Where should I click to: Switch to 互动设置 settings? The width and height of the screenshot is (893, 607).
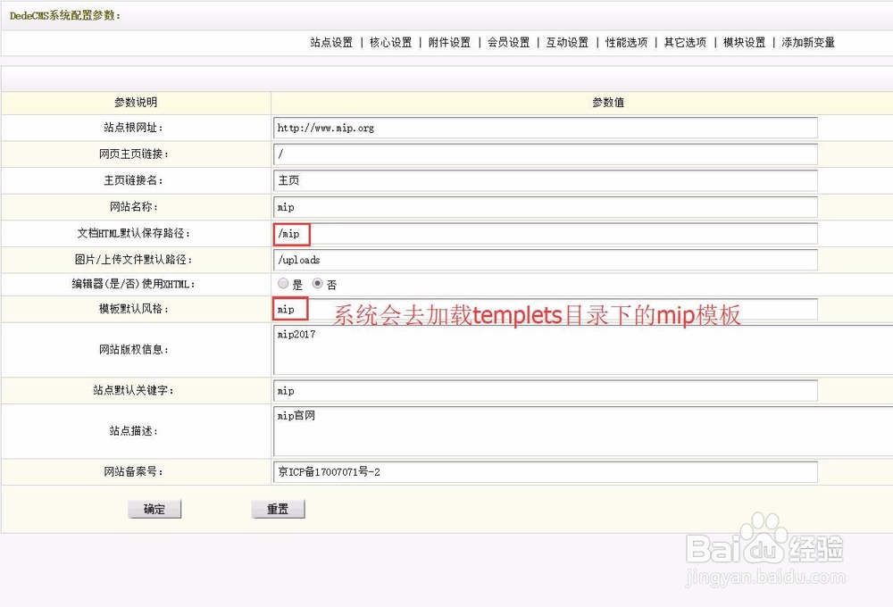click(x=567, y=42)
